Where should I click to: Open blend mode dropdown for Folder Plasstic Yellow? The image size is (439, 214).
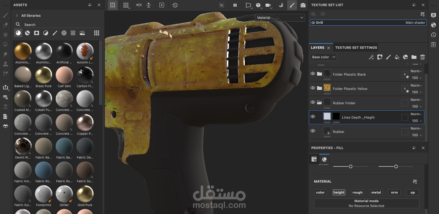[x=416, y=85]
